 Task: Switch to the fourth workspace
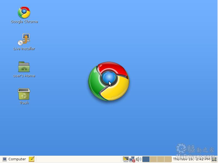[x=168, y=159]
